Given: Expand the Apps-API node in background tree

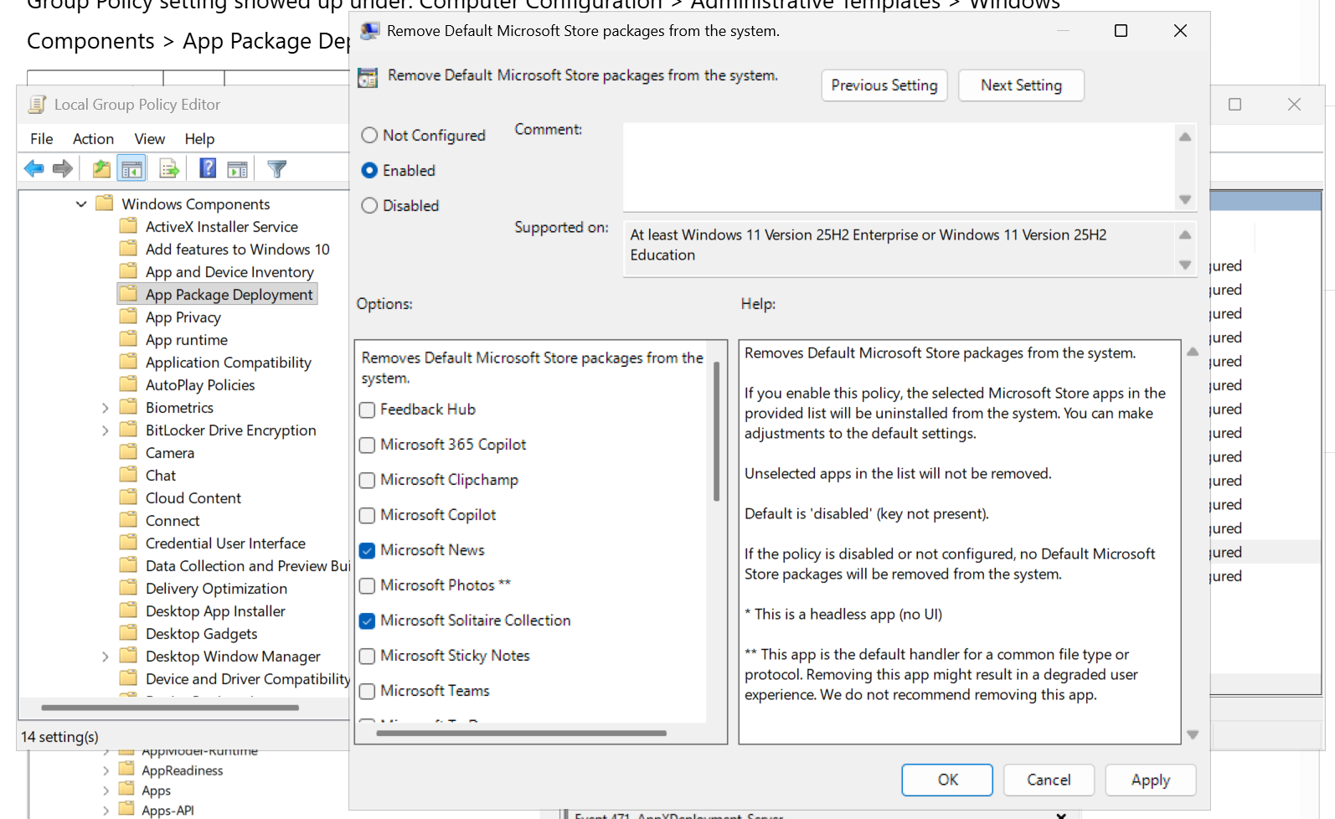Looking at the screenshot, I should pos(106,811).
